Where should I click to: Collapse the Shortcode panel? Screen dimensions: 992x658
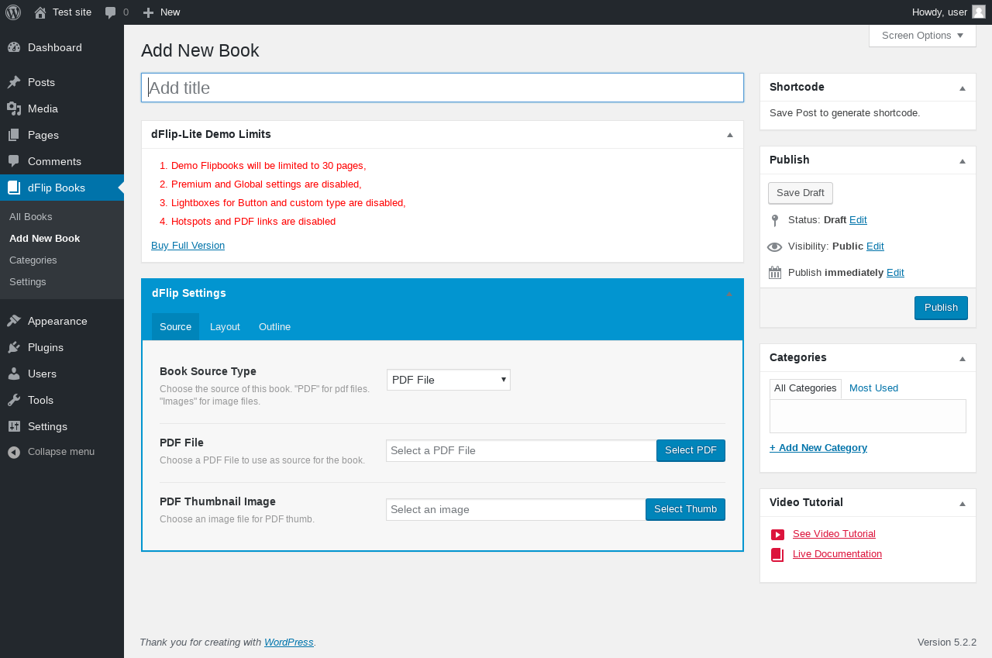coord(963,88)
